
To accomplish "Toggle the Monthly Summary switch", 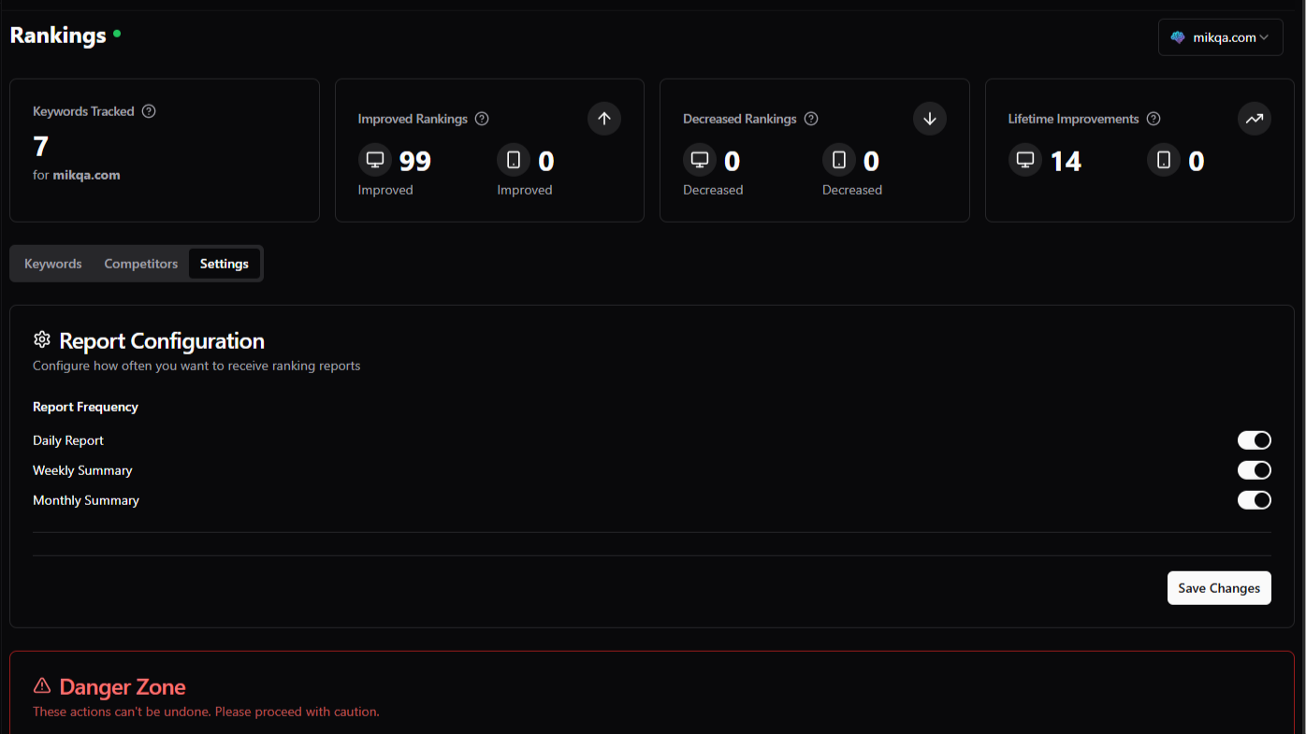I will [1254, 500].
